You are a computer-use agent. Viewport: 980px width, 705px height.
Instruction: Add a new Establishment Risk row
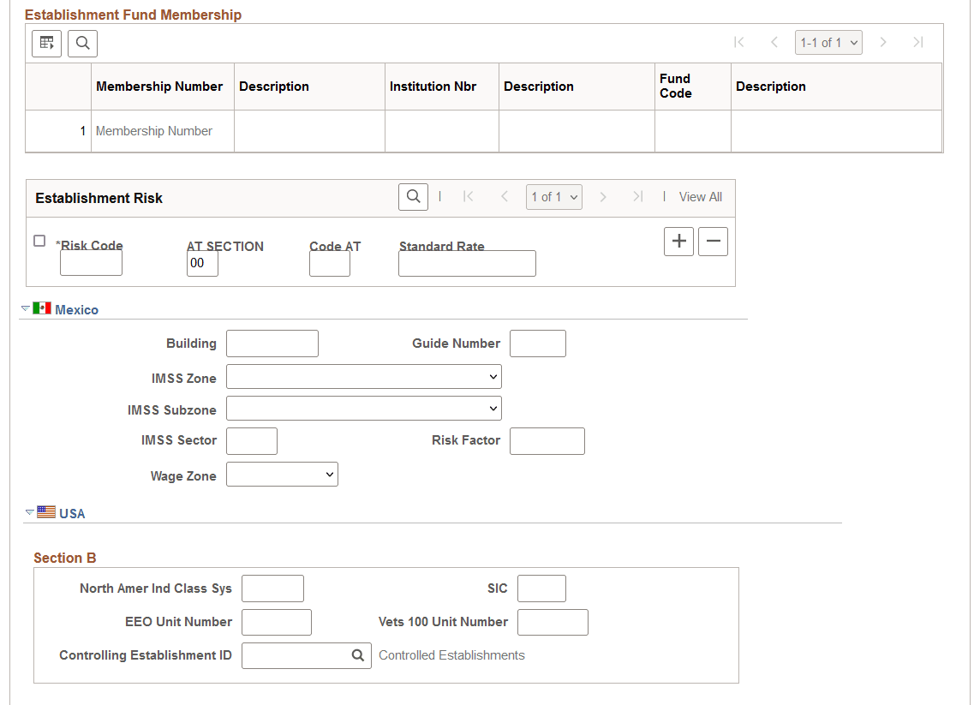coord(678,241)
